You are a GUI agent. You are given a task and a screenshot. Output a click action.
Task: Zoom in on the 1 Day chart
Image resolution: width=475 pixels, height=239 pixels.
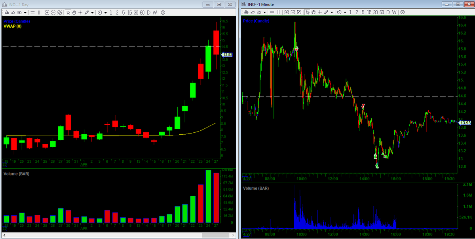(x=47, y=12)
